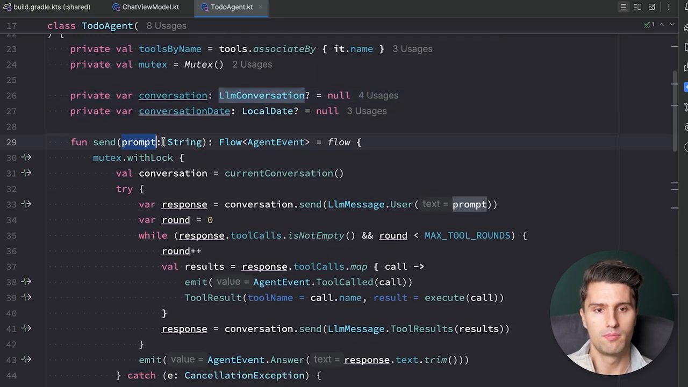Viewport: 688px width, 387px height.
Task: Click line number 44 in the gutter
Action: point(11,376)
